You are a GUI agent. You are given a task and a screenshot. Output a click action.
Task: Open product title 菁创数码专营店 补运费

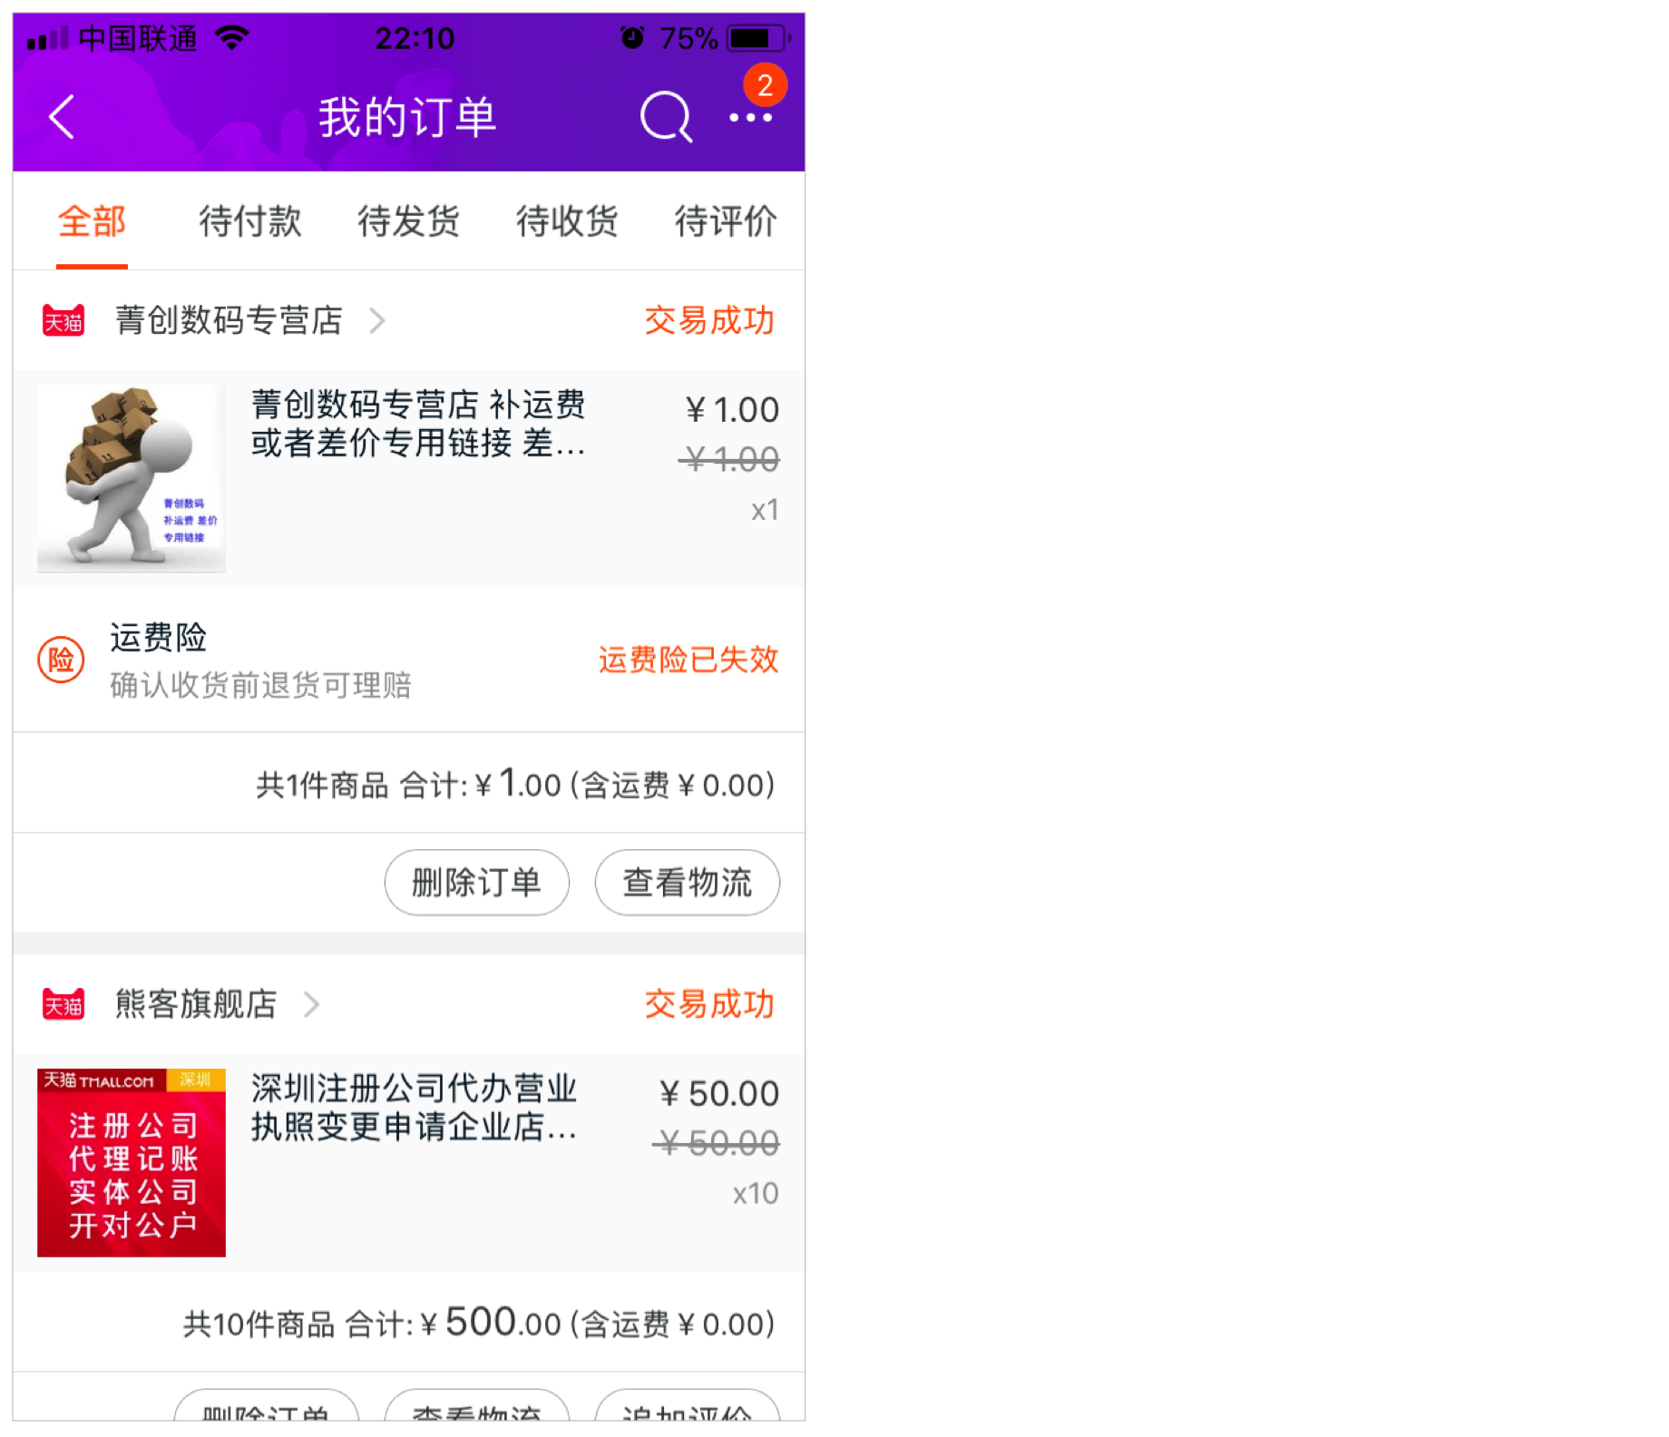tap(418, 425)
